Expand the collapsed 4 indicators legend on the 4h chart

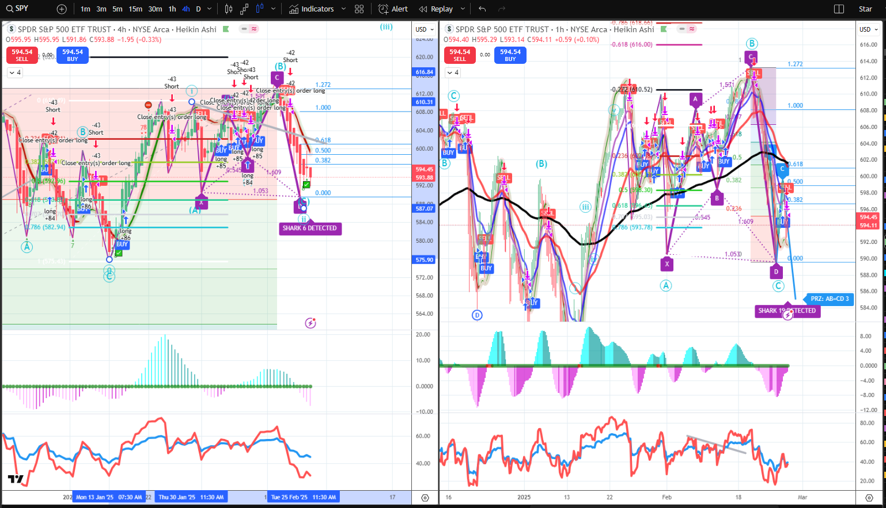point(15,72)
